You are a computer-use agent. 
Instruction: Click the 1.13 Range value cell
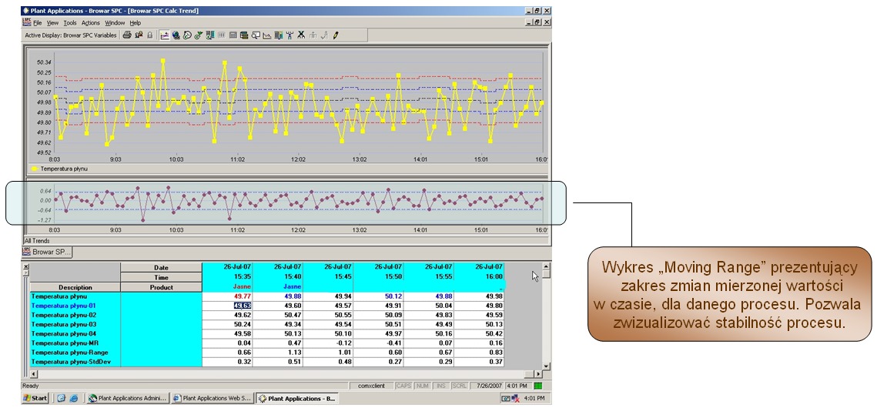pyautogui.click(x=277, y=353)
